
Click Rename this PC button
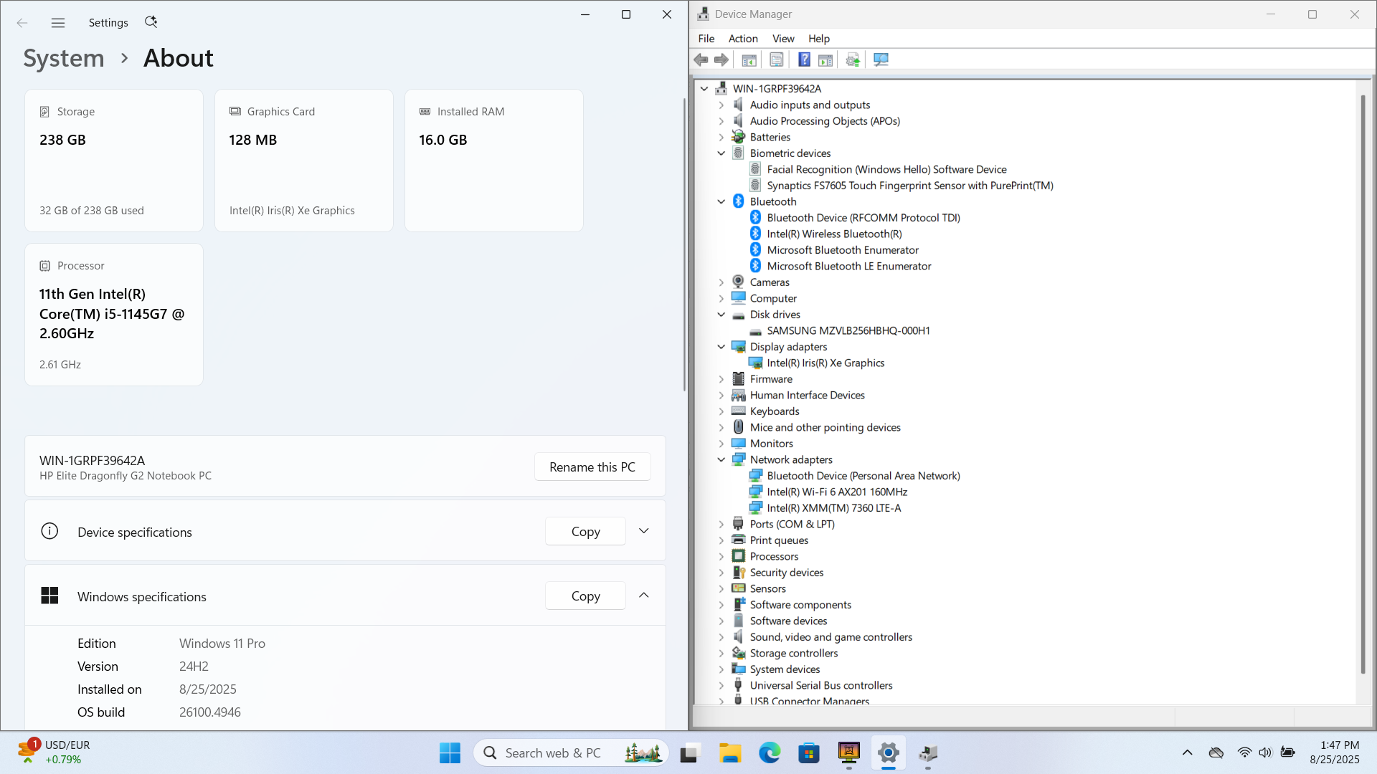(592, 467)
